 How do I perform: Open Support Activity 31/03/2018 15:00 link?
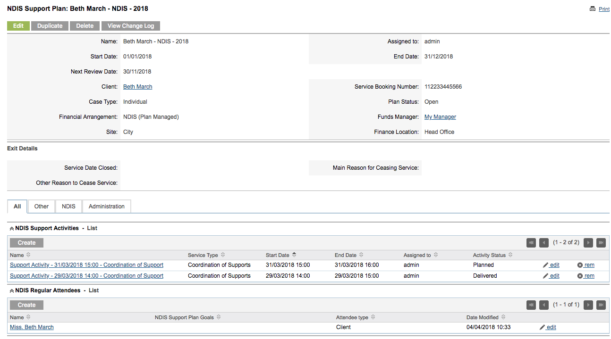86,265
